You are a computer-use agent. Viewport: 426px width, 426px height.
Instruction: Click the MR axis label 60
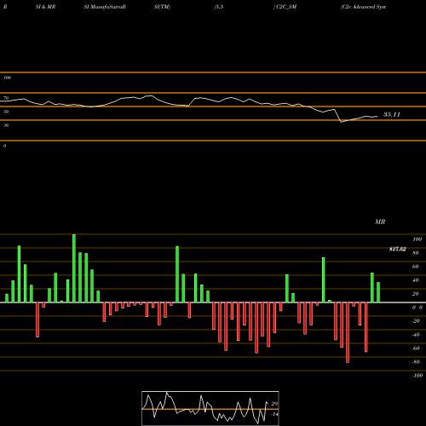(x=415, y=267)
